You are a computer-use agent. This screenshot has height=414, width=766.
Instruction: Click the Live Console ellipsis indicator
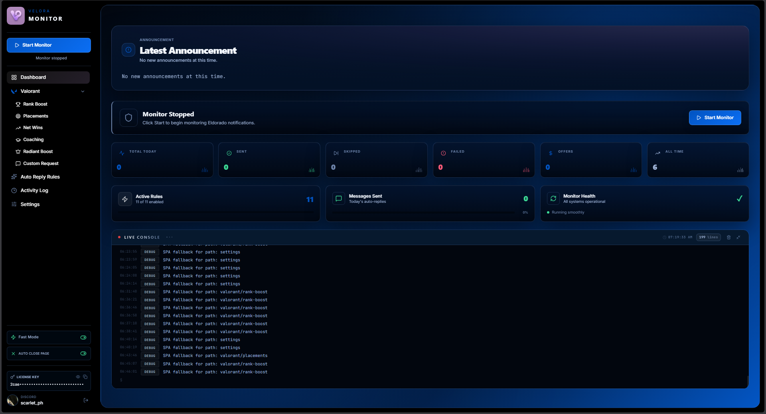[170, 237]
